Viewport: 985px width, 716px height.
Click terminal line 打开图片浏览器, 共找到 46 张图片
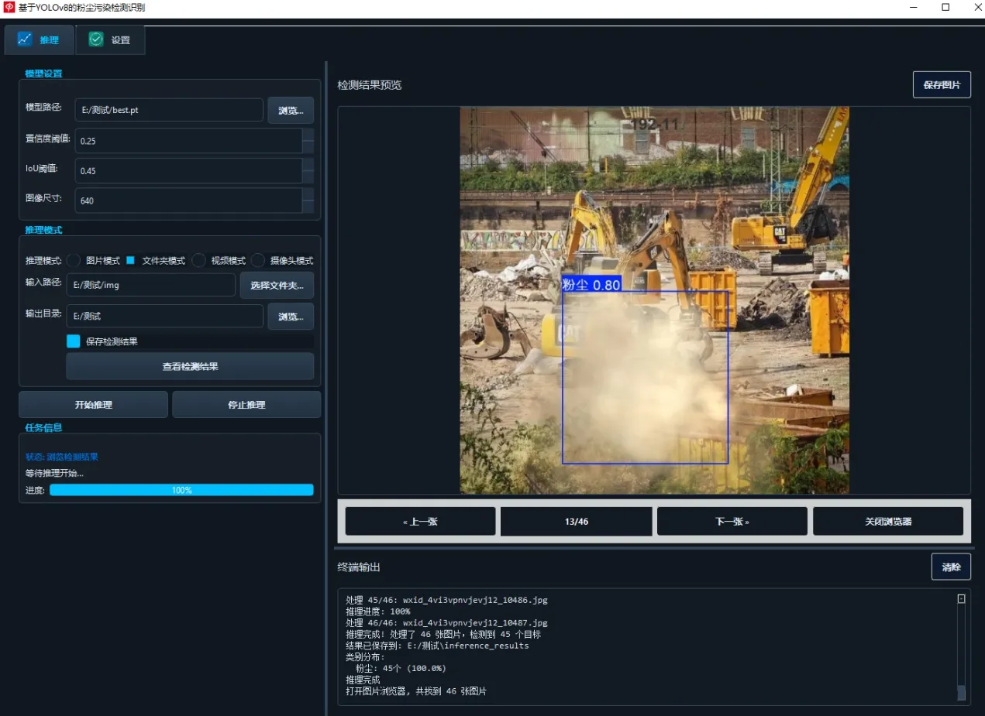pyautogui.click(x=416, y=691)
